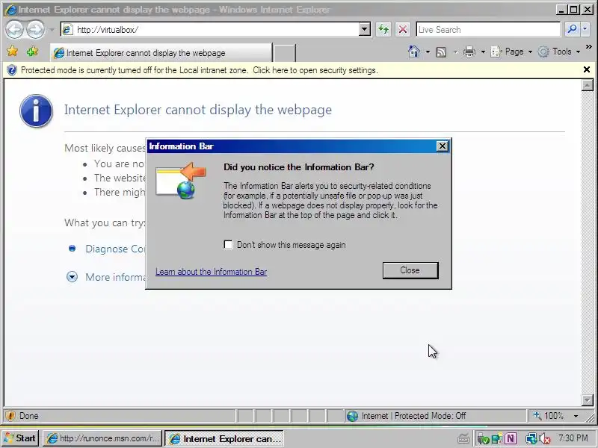Click the network connection tray icon
This screenshot has width=598, height=448.
pos(531,439)
